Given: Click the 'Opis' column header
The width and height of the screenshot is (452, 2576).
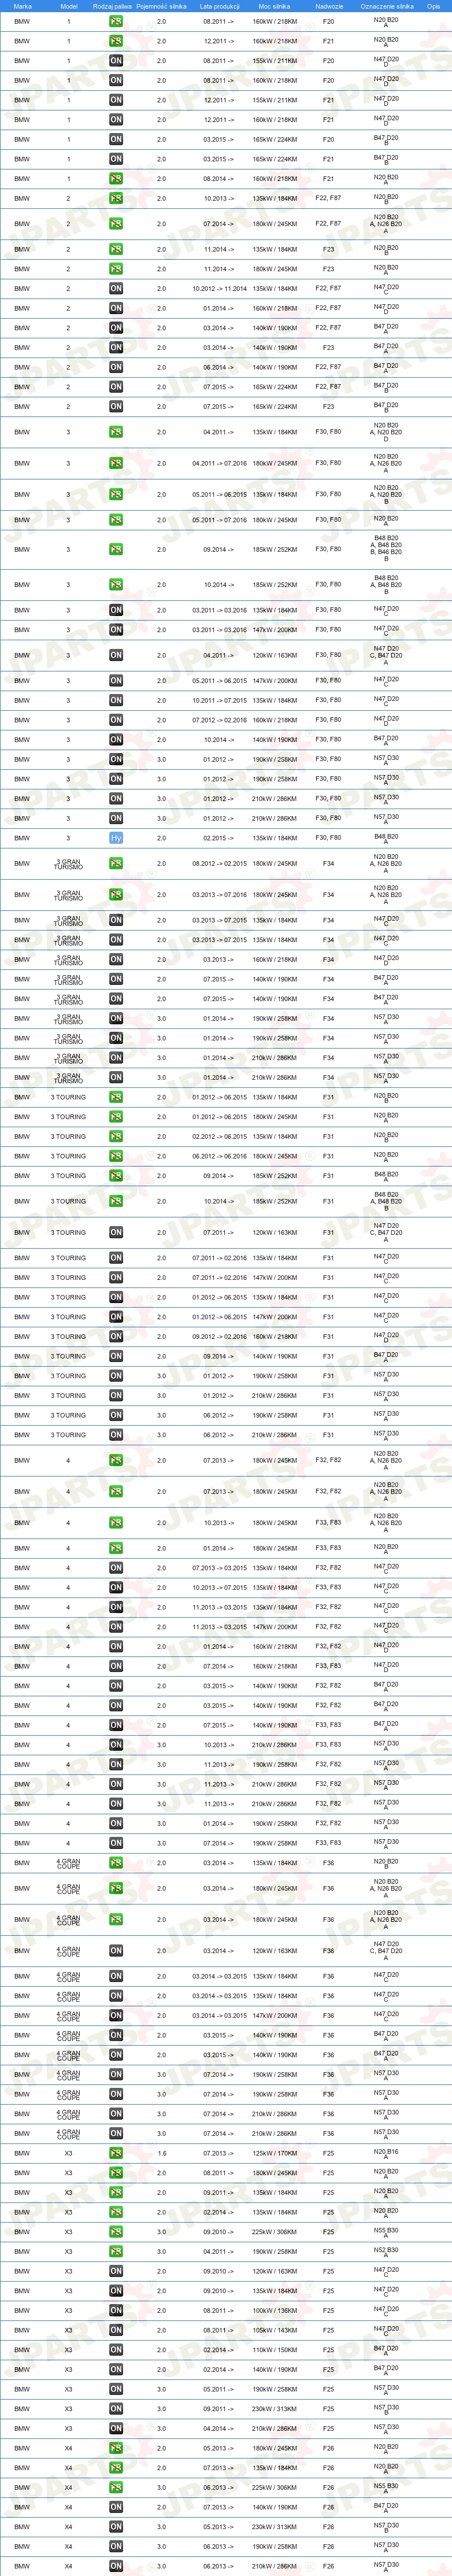Looking at the screenshot, I should (x=433, y=6).
